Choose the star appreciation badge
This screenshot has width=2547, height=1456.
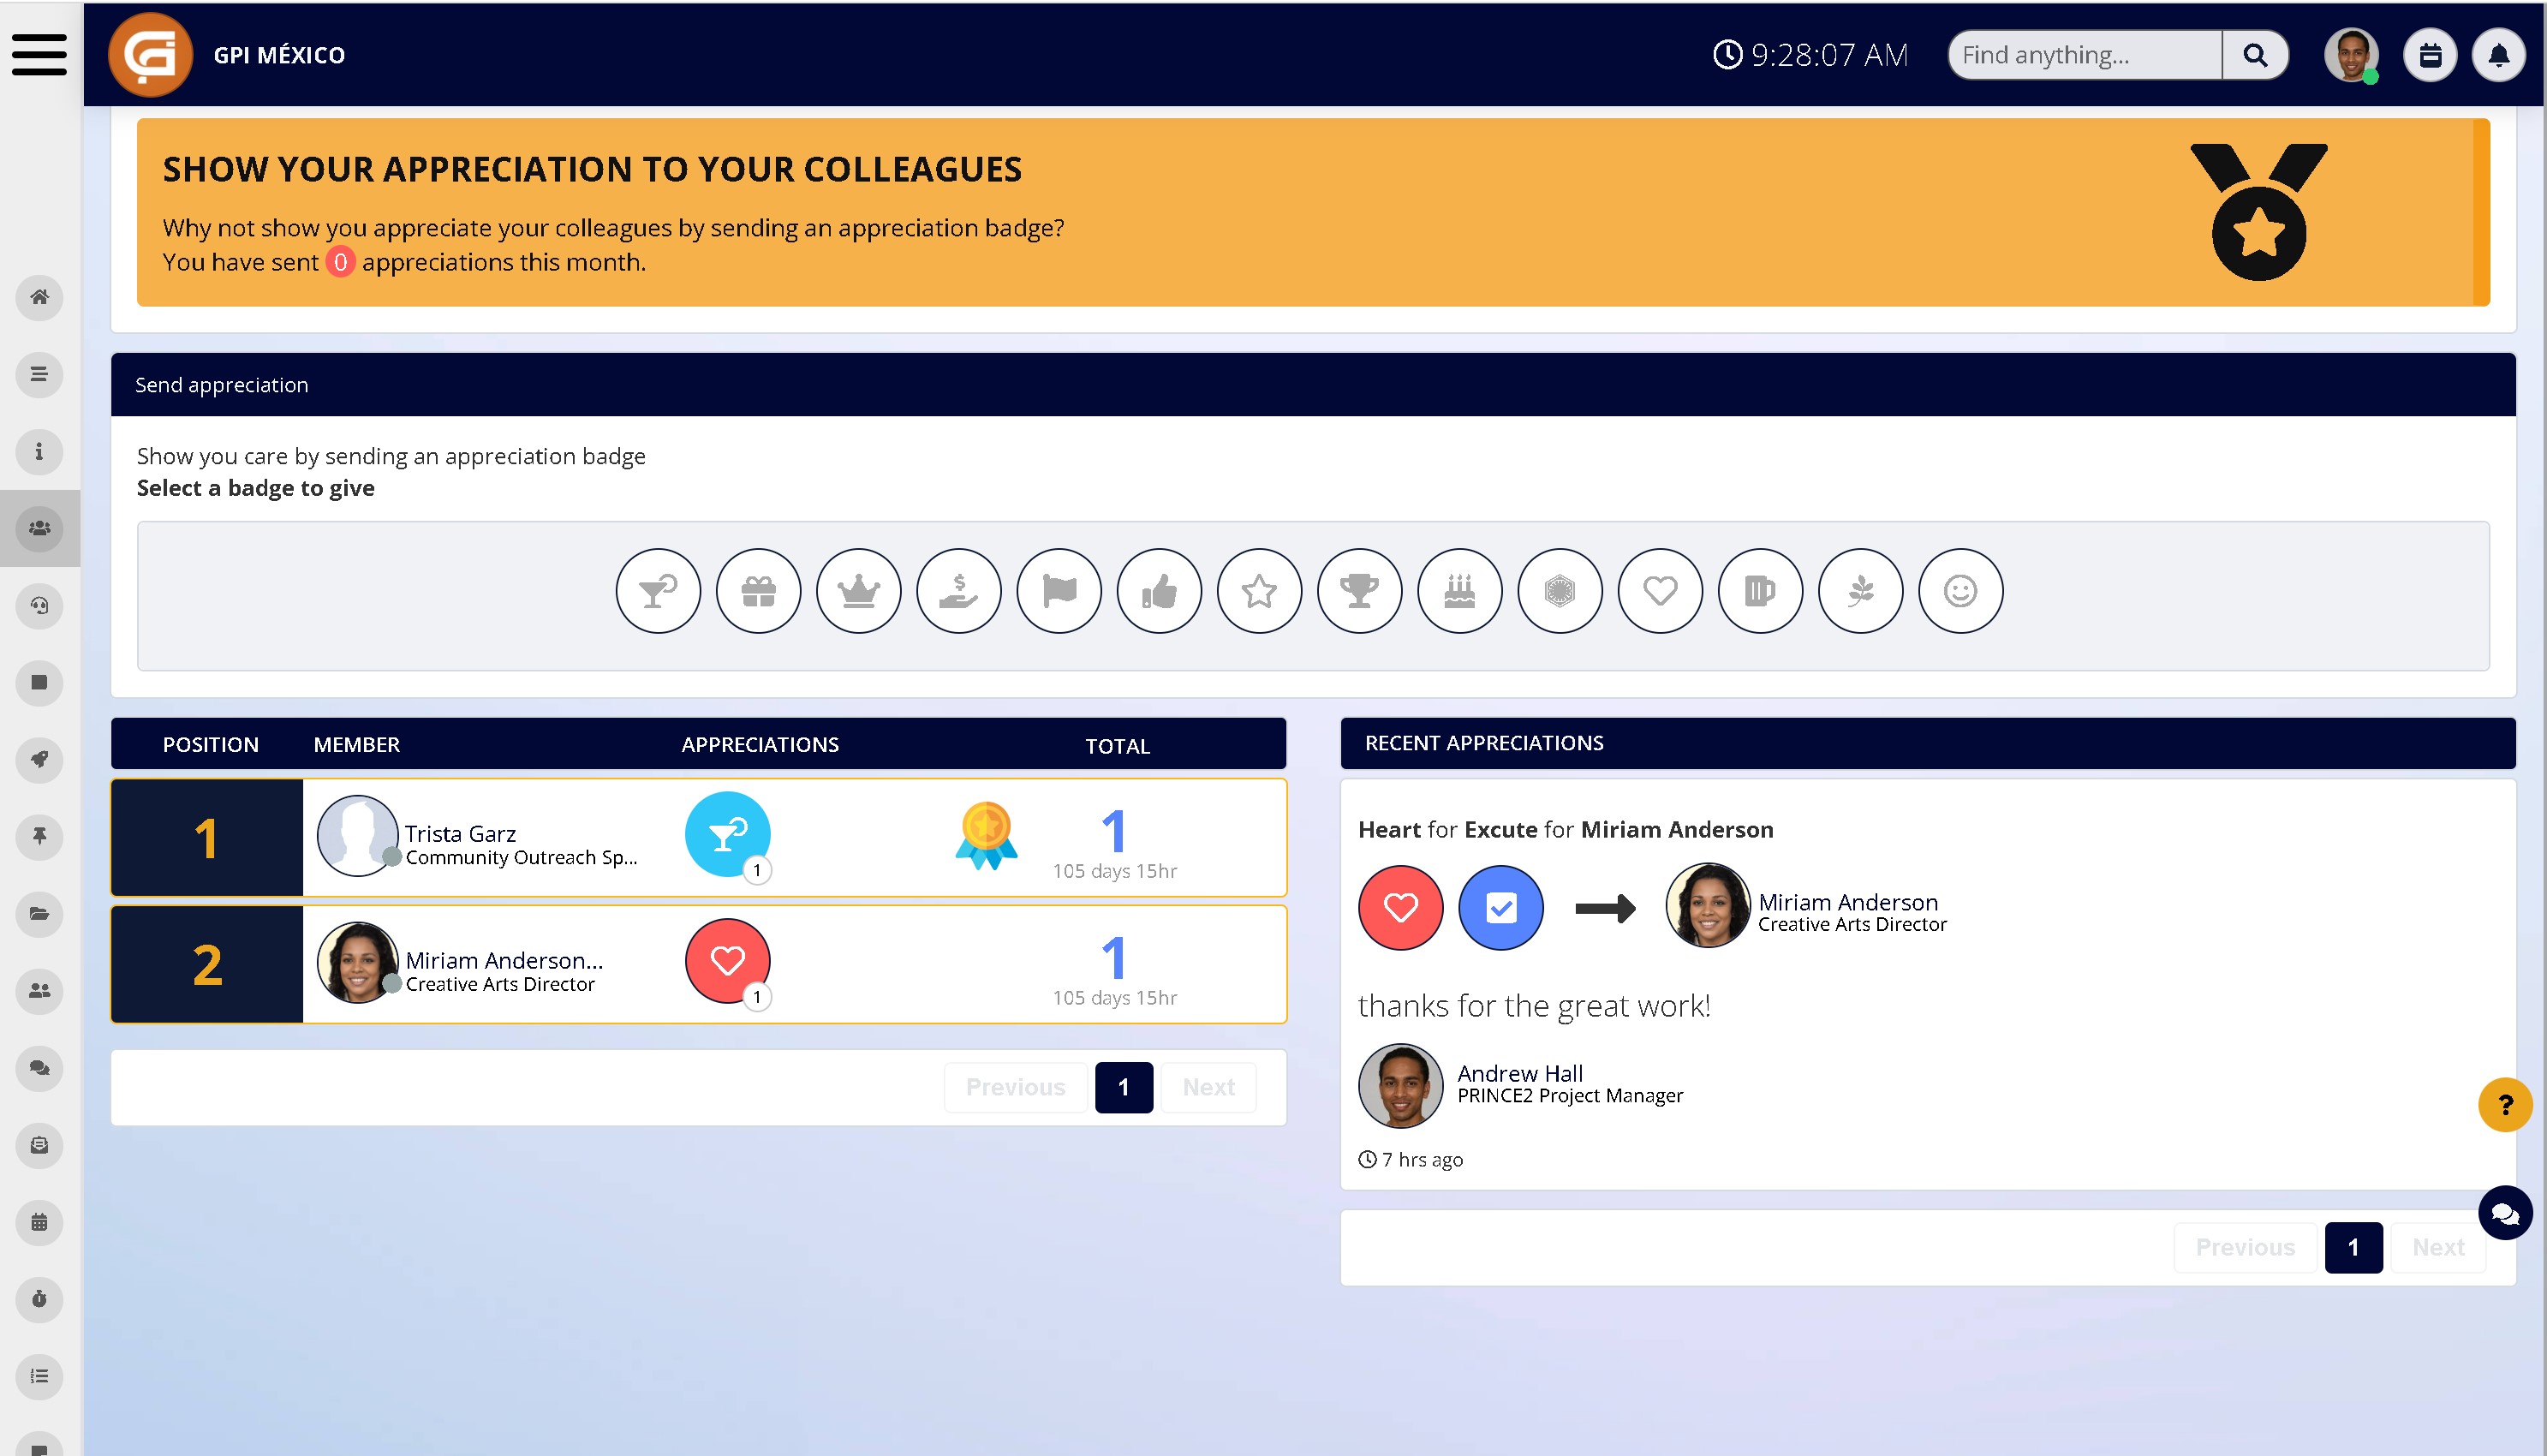pyautogui.click(x=1258, y=591)
